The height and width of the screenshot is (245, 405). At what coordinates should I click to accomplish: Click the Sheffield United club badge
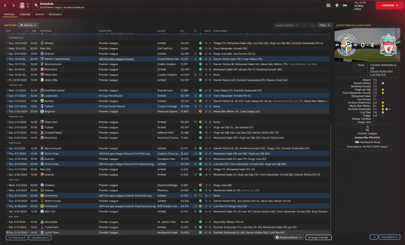tap(42, 90)
